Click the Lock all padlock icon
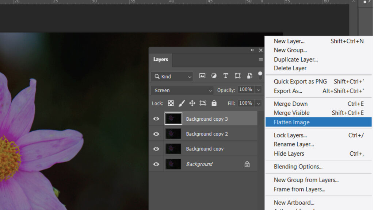 click(x=214, y=103)
